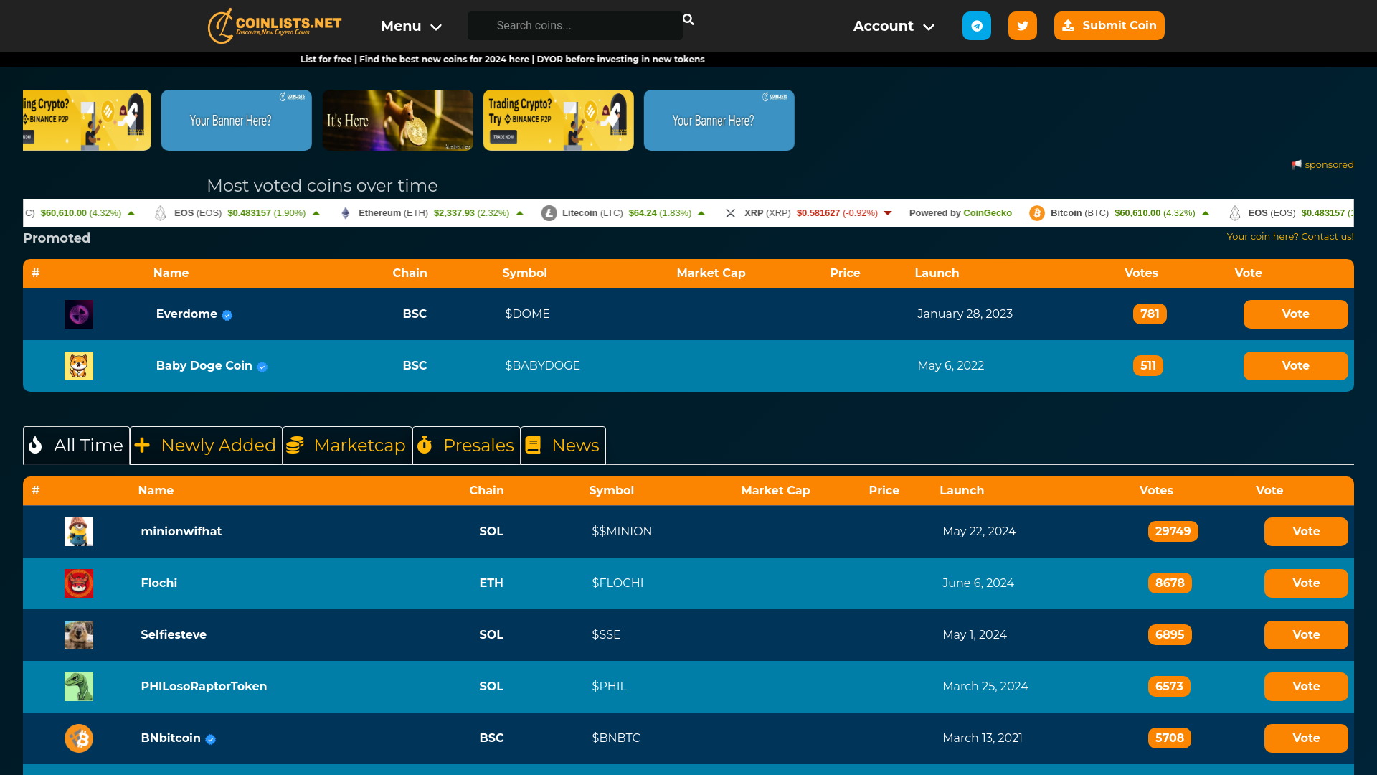
Task: Click the sponsored label text
Action: [x=1329, y=165]
